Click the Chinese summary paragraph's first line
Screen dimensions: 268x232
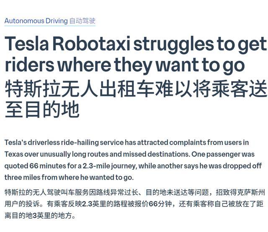point(135,192)
